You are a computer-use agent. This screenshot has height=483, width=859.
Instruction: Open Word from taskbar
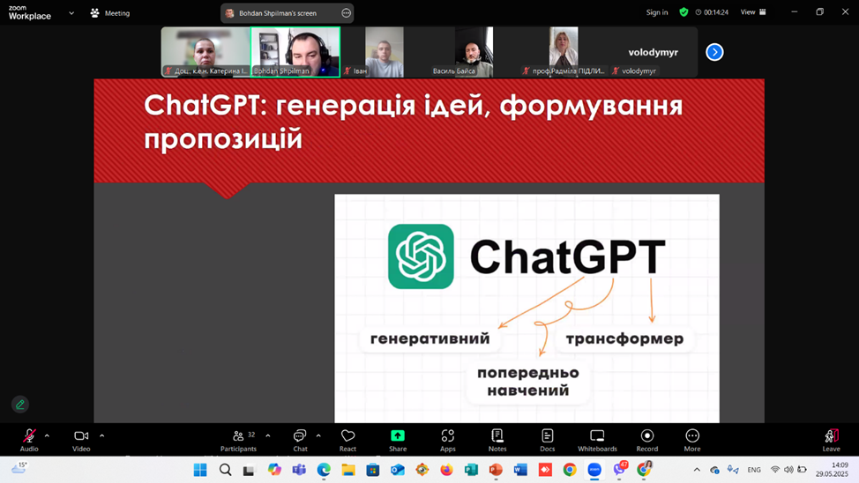520,470
